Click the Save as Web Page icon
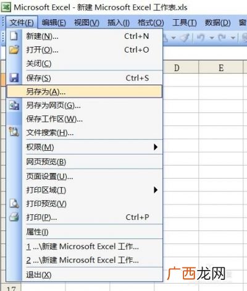 click(x=14, y=105)
